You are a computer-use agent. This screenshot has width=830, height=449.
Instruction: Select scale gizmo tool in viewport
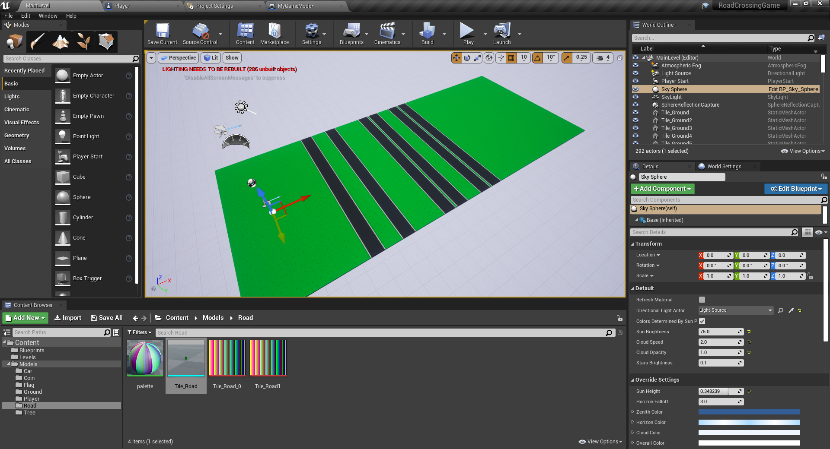(x=477, y=58)
